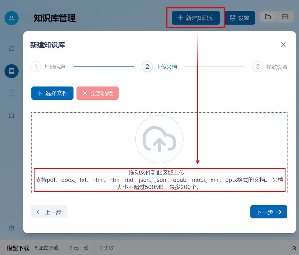
Task: Proceed with the 下一步 button
Action: (269, 212)
